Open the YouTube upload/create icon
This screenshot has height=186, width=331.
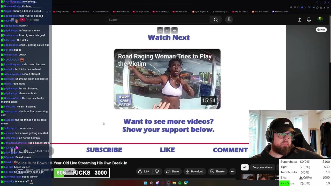pyautogui.click(x=299, y=20)
